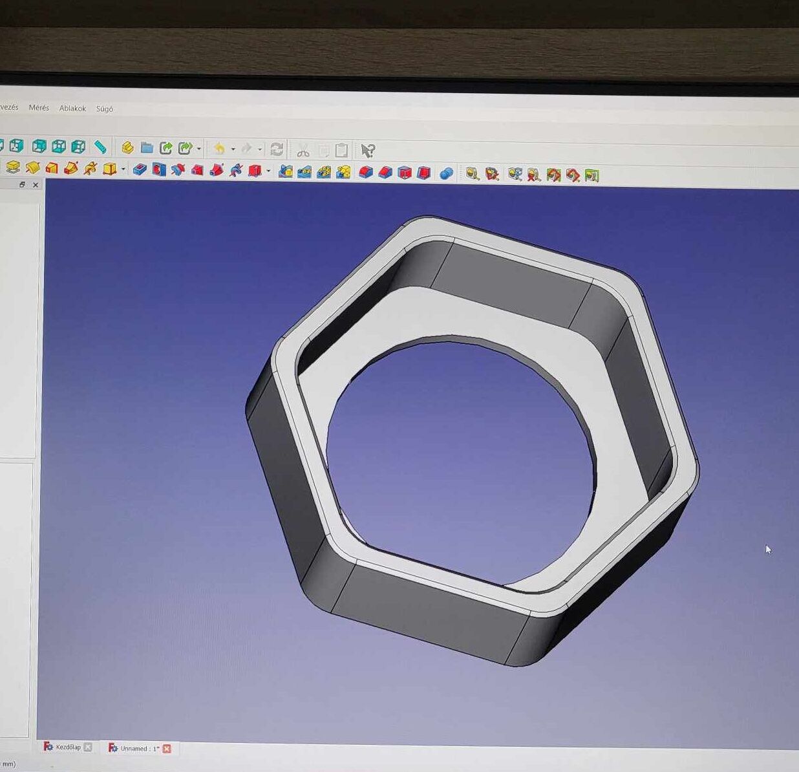Click the Refresh measurements icon
The image size is (799, 772).
point(515,174)
